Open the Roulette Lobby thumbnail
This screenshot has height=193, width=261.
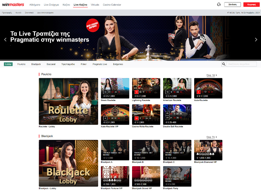[x=68, y=101]
